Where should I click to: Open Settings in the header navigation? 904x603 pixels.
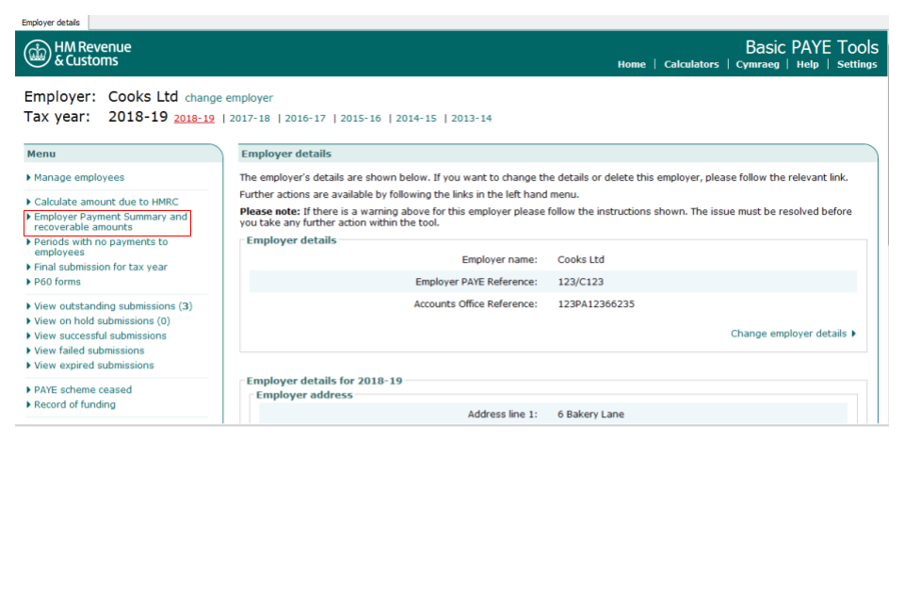(857, 64)
